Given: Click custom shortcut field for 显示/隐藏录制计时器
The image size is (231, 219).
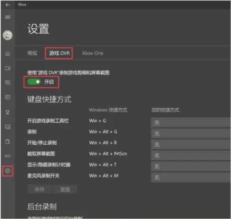Looking at the screenshot, I should pos(191,166).
